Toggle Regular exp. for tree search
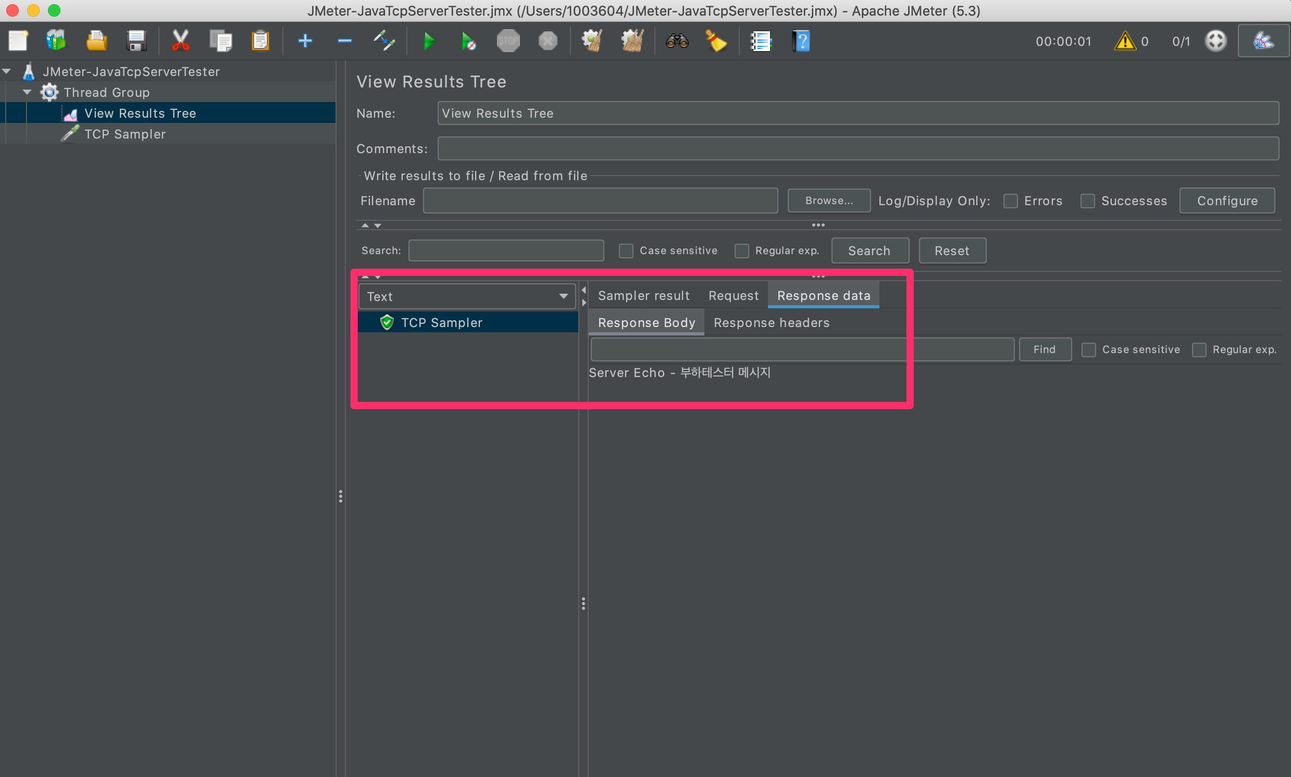This screenshot has height=777, width=1291. (x=741, y=250)
